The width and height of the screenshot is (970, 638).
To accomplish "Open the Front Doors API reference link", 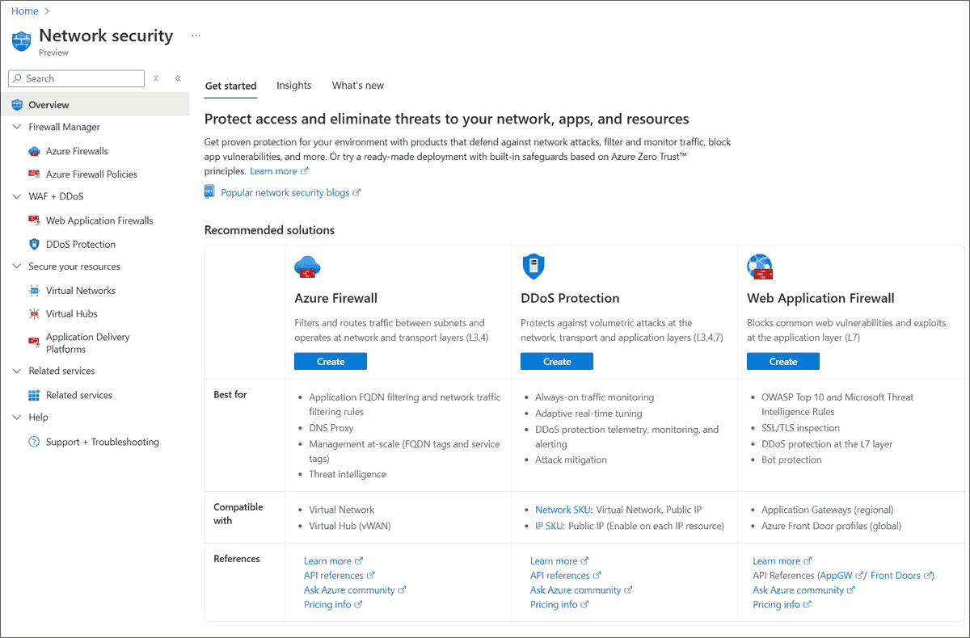I will (x=901, y=576).
